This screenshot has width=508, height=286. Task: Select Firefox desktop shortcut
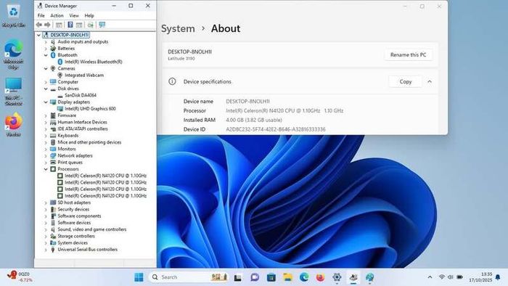[x=13, y=125]
